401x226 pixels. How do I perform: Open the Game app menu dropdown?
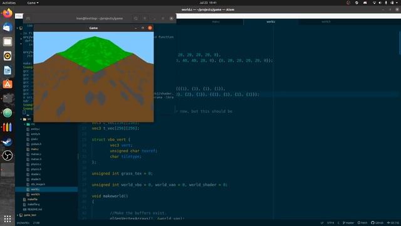pos(33,3)
